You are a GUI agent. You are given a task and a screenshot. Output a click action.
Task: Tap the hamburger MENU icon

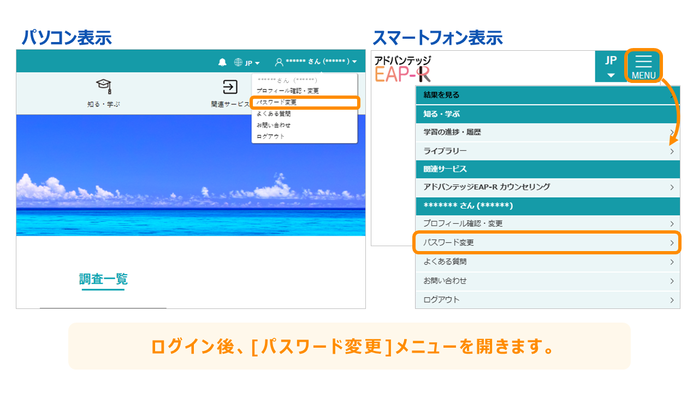(x=643, y=65)
